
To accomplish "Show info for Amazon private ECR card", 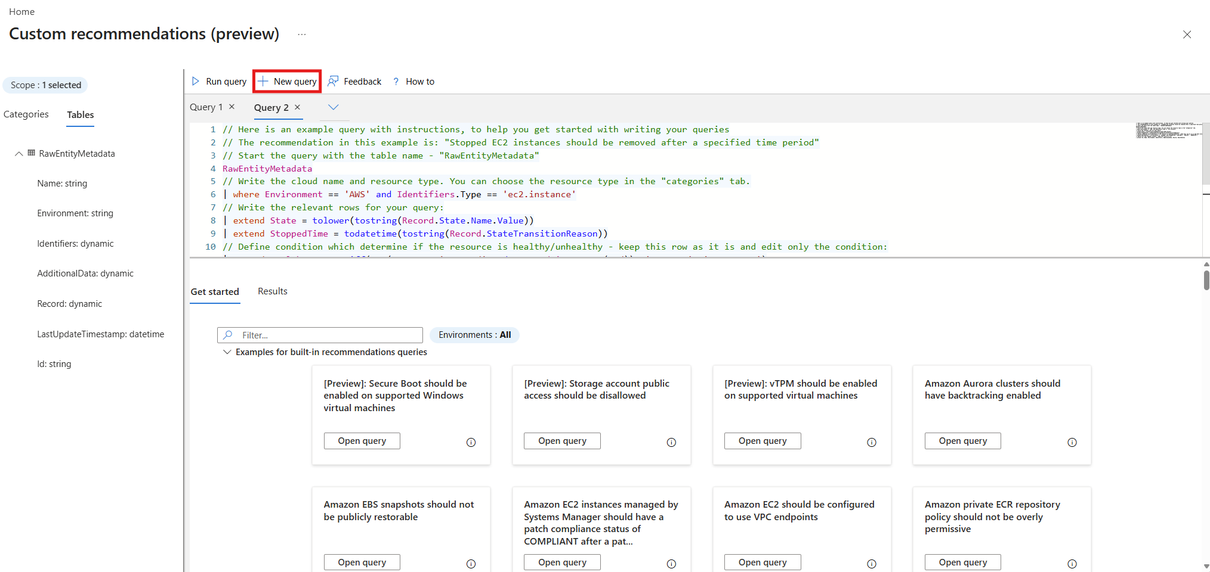I will [1072, 564].
